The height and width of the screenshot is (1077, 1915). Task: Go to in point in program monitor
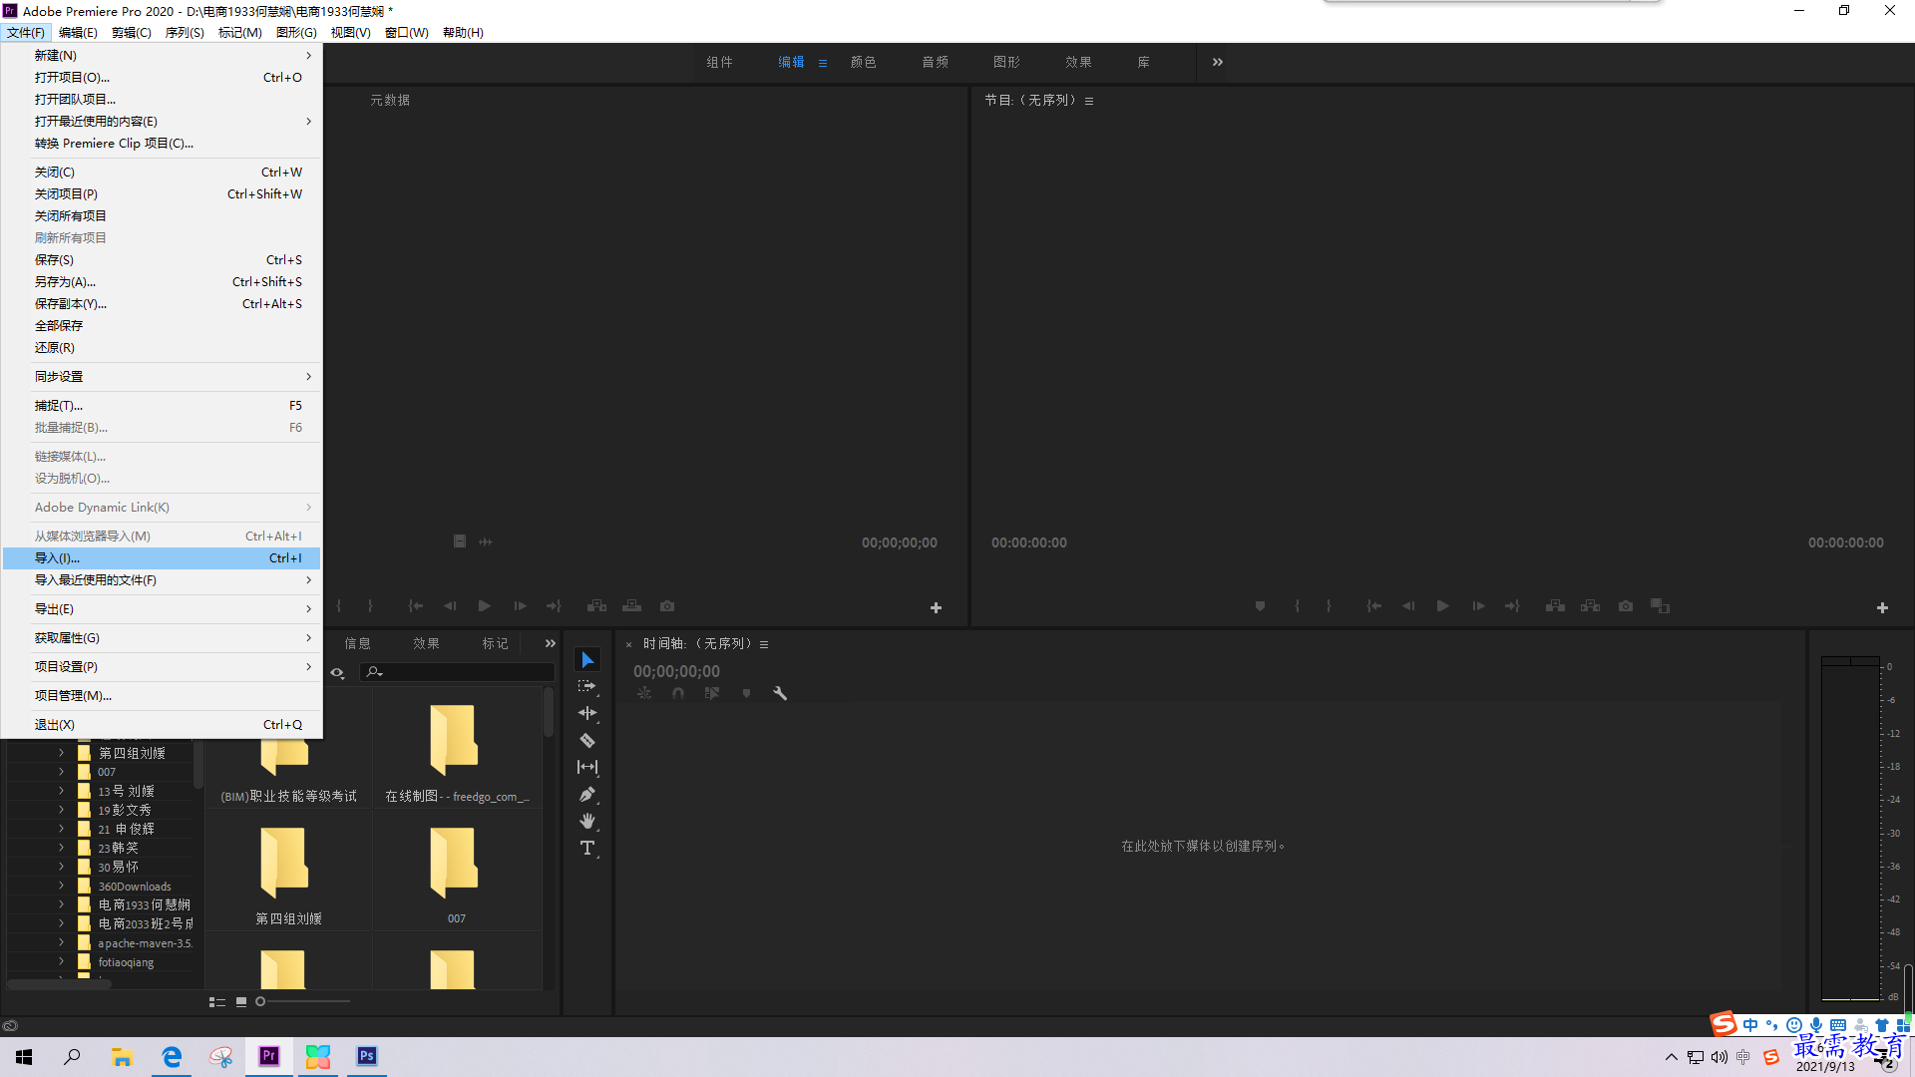(x=1373, y=606)
